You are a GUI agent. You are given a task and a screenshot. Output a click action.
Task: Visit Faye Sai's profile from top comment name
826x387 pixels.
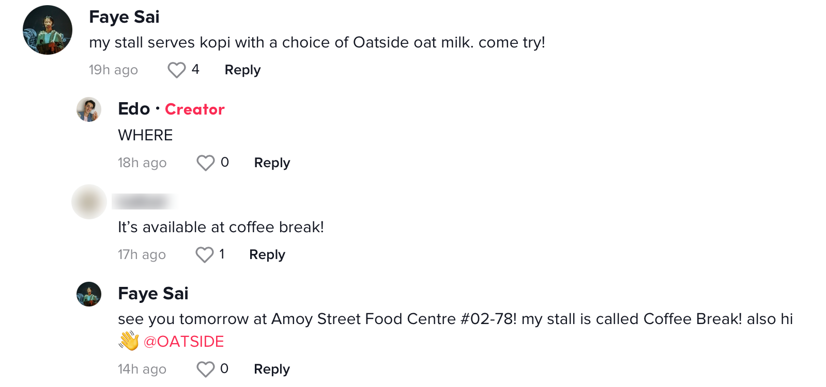coord(124,17)
